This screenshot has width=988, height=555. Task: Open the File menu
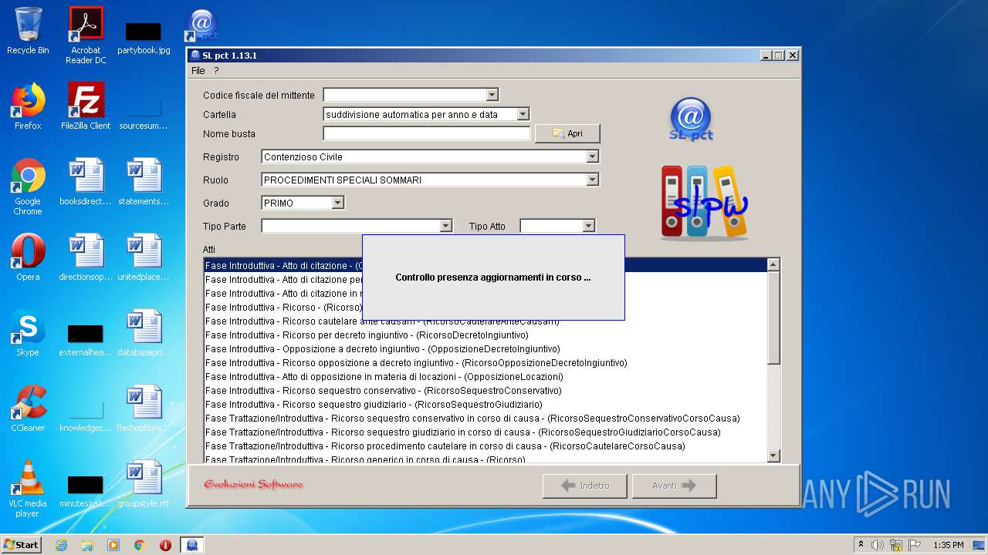pos(198,70)
